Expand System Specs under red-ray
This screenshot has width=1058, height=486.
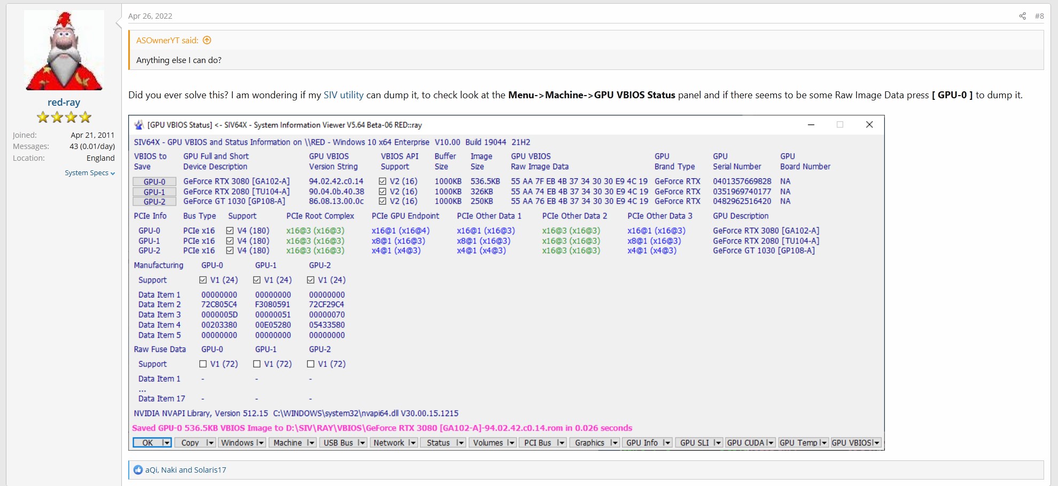[x=90, y=173]
